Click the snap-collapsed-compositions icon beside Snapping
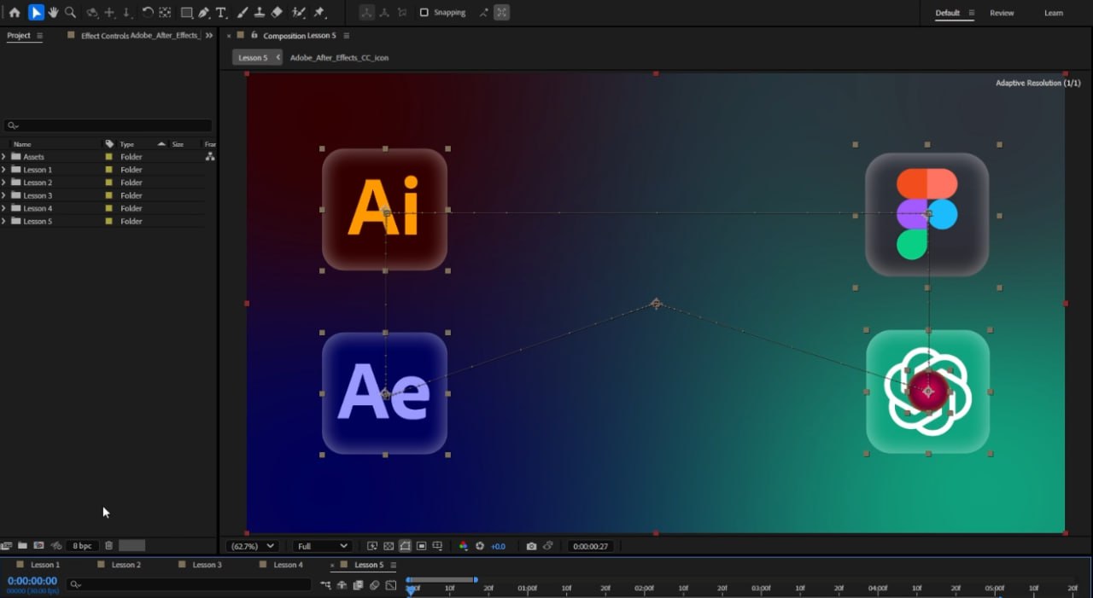This screenshot has height=598, width=1093. (484, 13)
